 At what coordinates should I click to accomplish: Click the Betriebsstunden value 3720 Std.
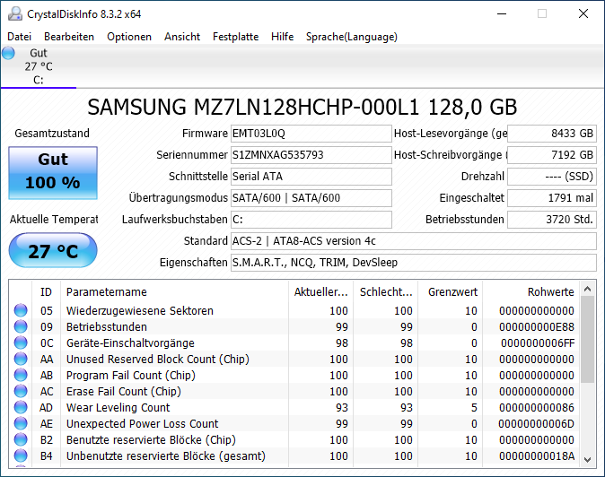[x=552, y=220]
